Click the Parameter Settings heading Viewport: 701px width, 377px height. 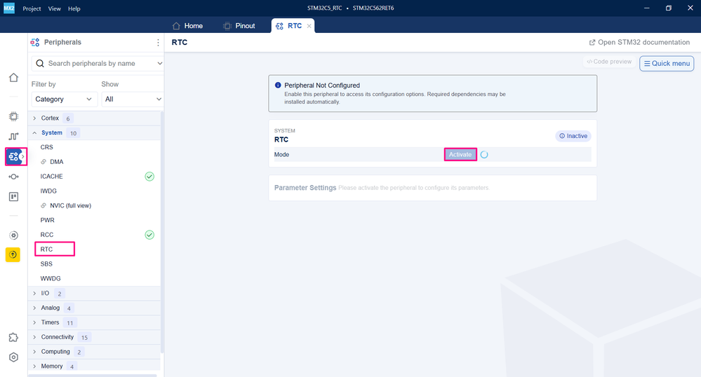305,188
